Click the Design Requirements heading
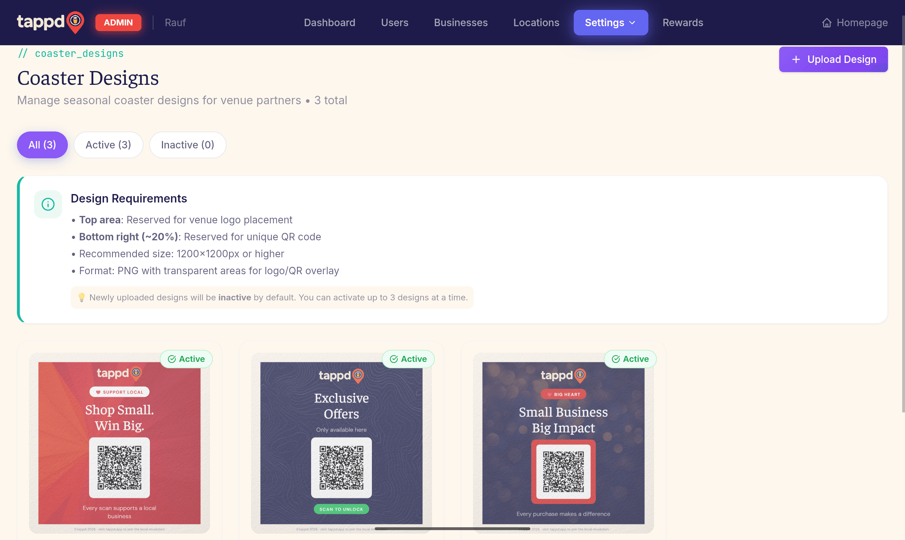 129,199
